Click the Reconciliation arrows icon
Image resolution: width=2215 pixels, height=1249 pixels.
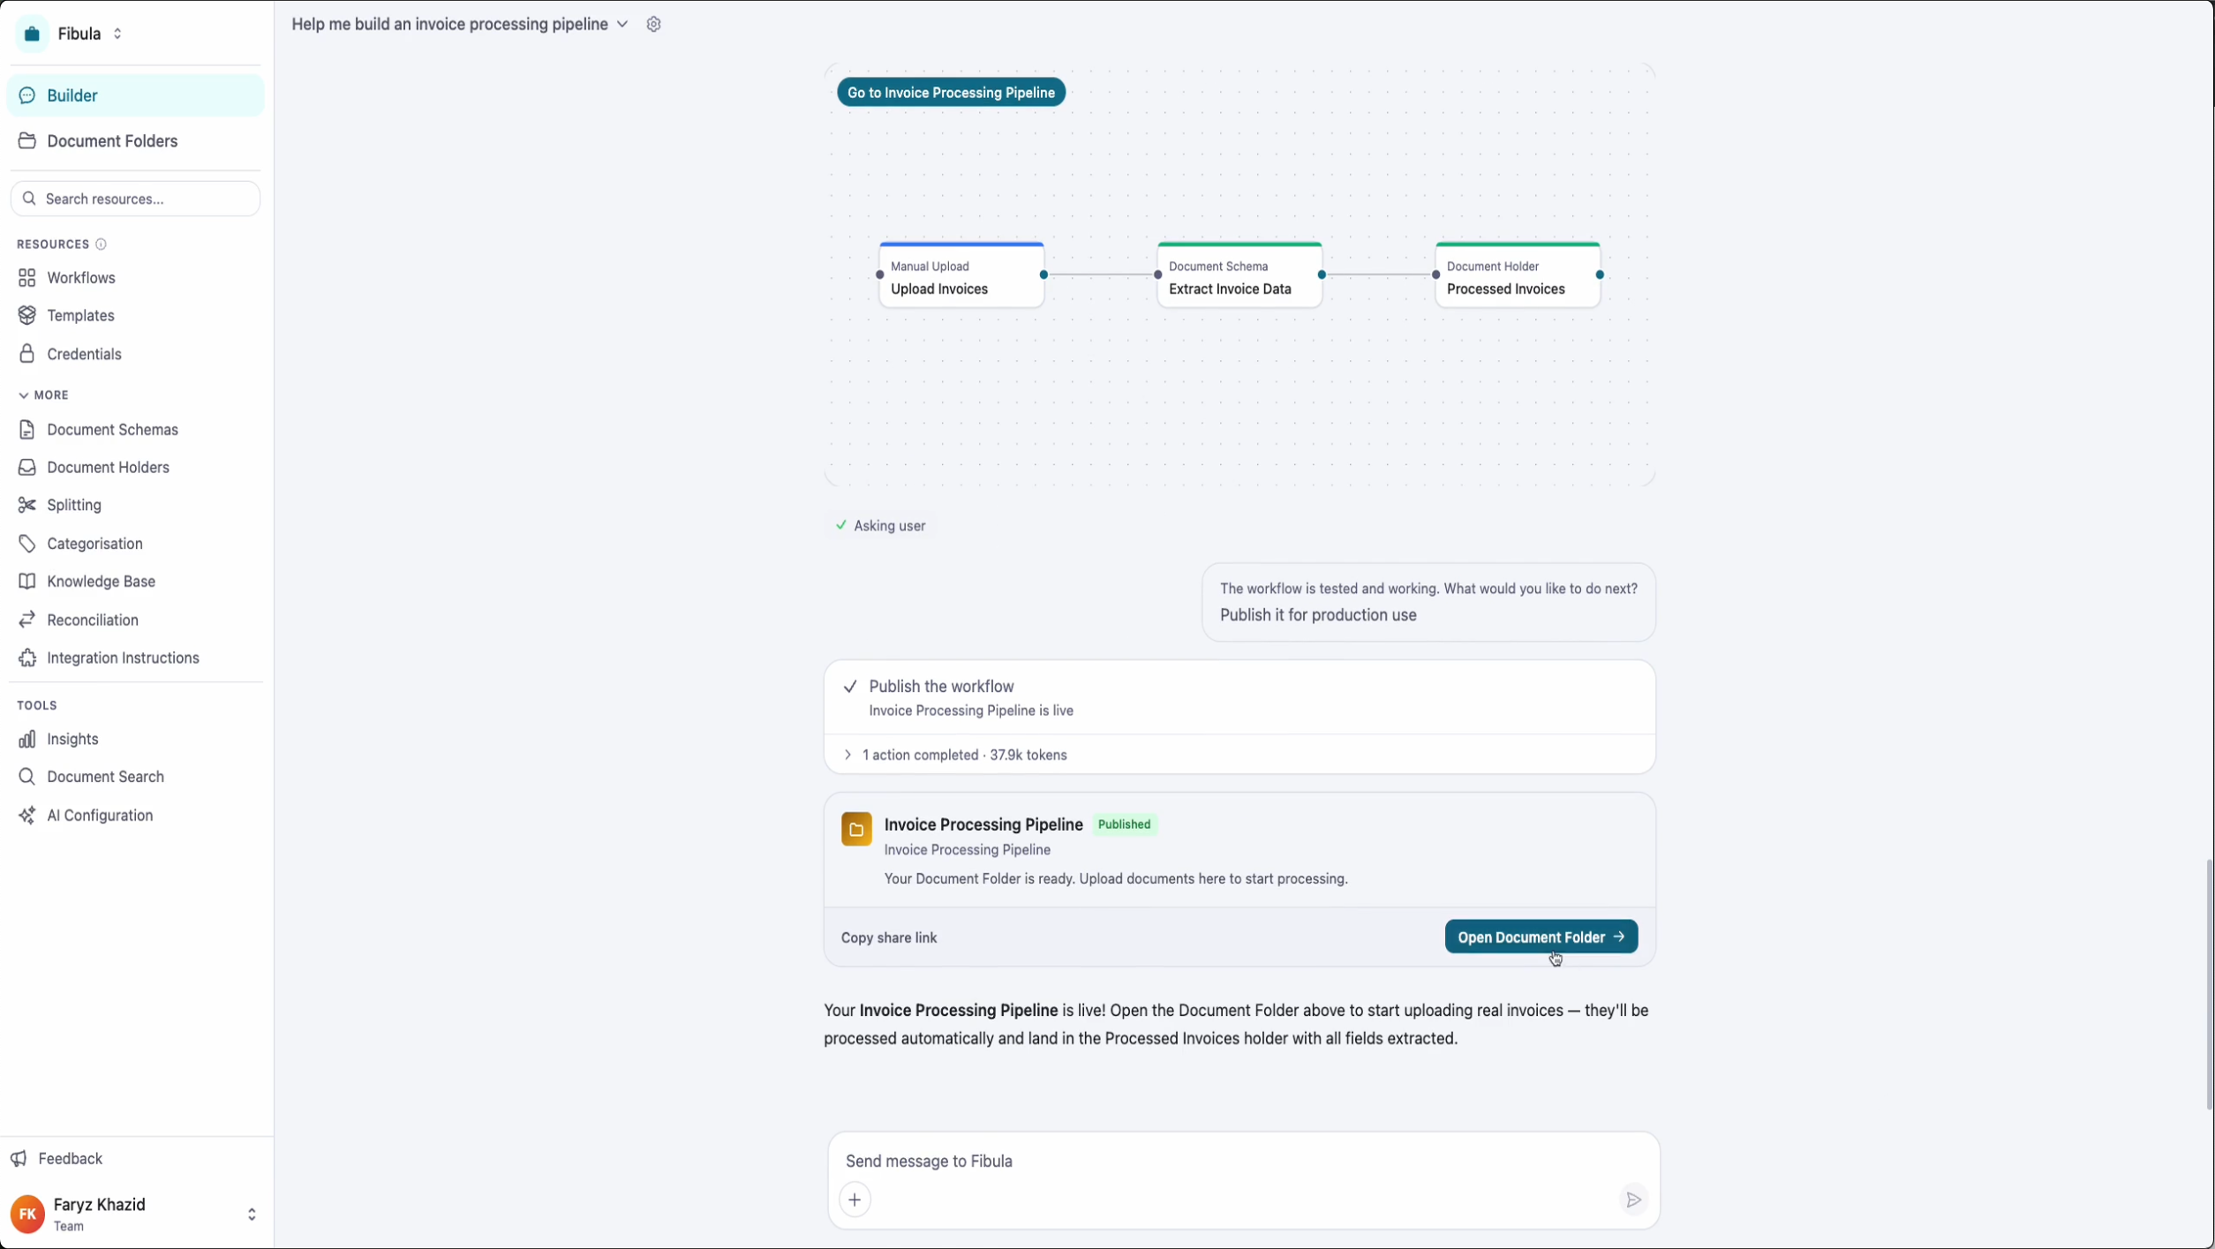click(x=27, y=620)
